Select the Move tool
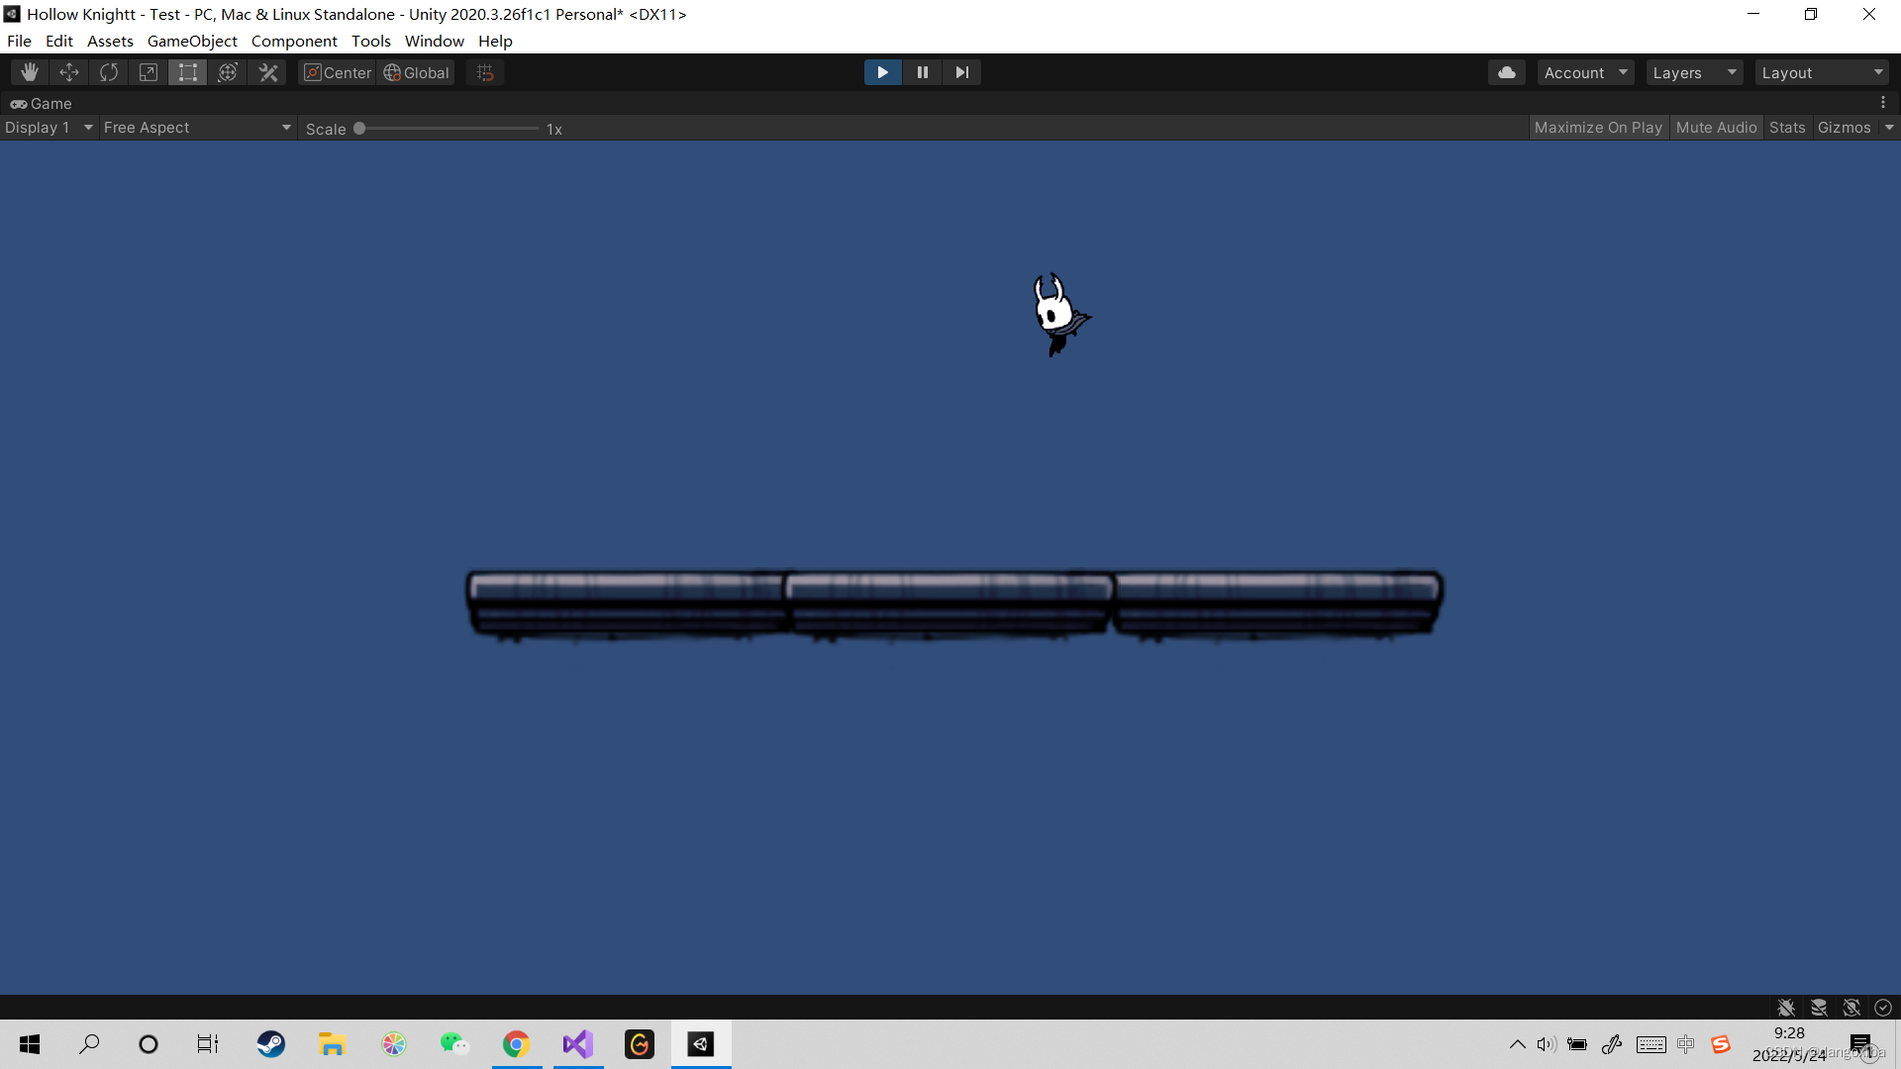 click(x=69, y=72)
